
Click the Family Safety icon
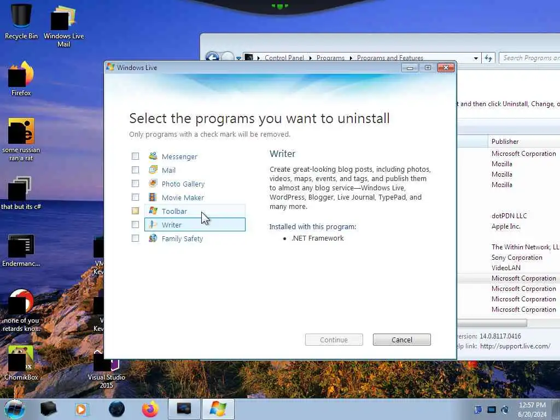click(153, 238)
